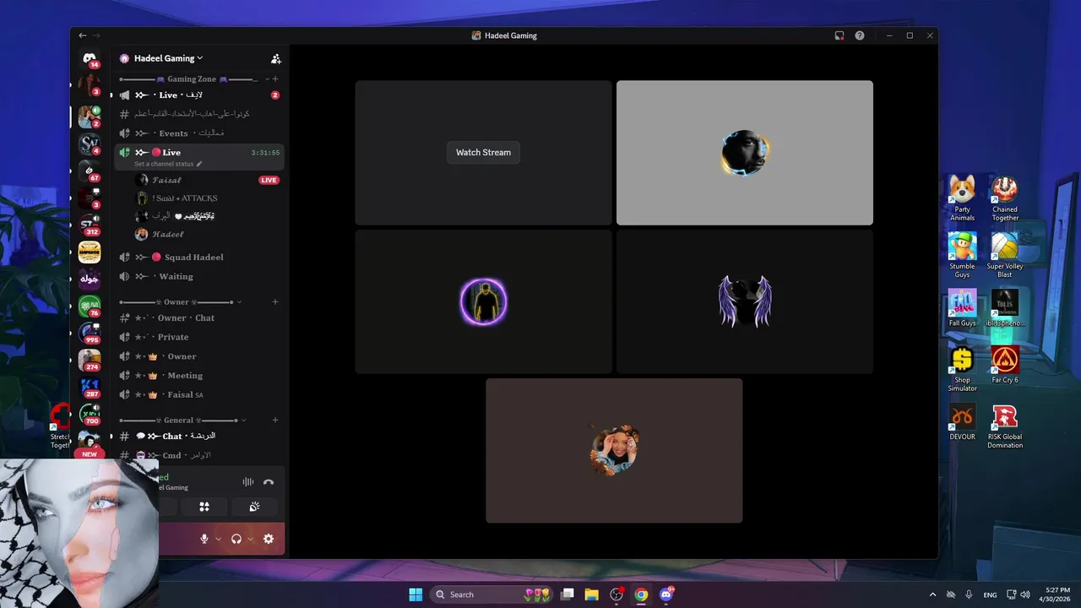This screenshot has height=608, width=1081.
Task: Click the taskbar Search box
Action: (492, 594)
